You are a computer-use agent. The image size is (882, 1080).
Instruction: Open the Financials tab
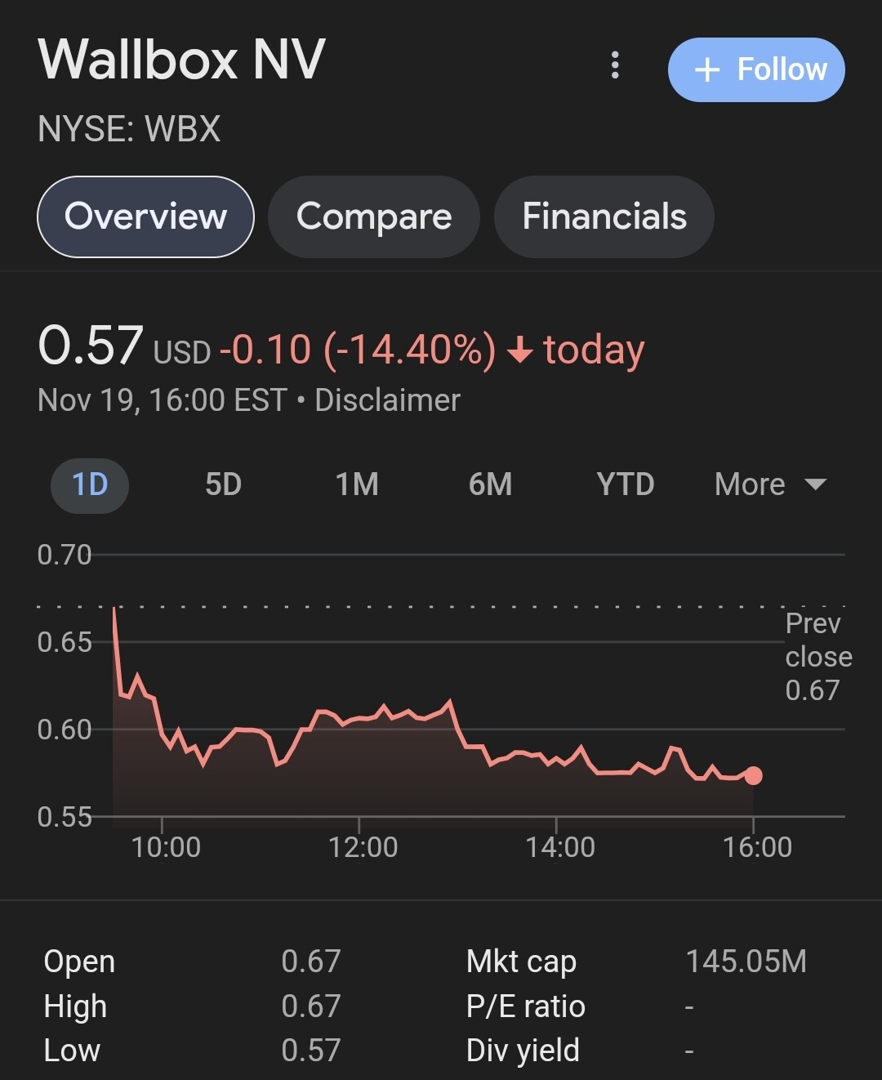click(604, 216)
